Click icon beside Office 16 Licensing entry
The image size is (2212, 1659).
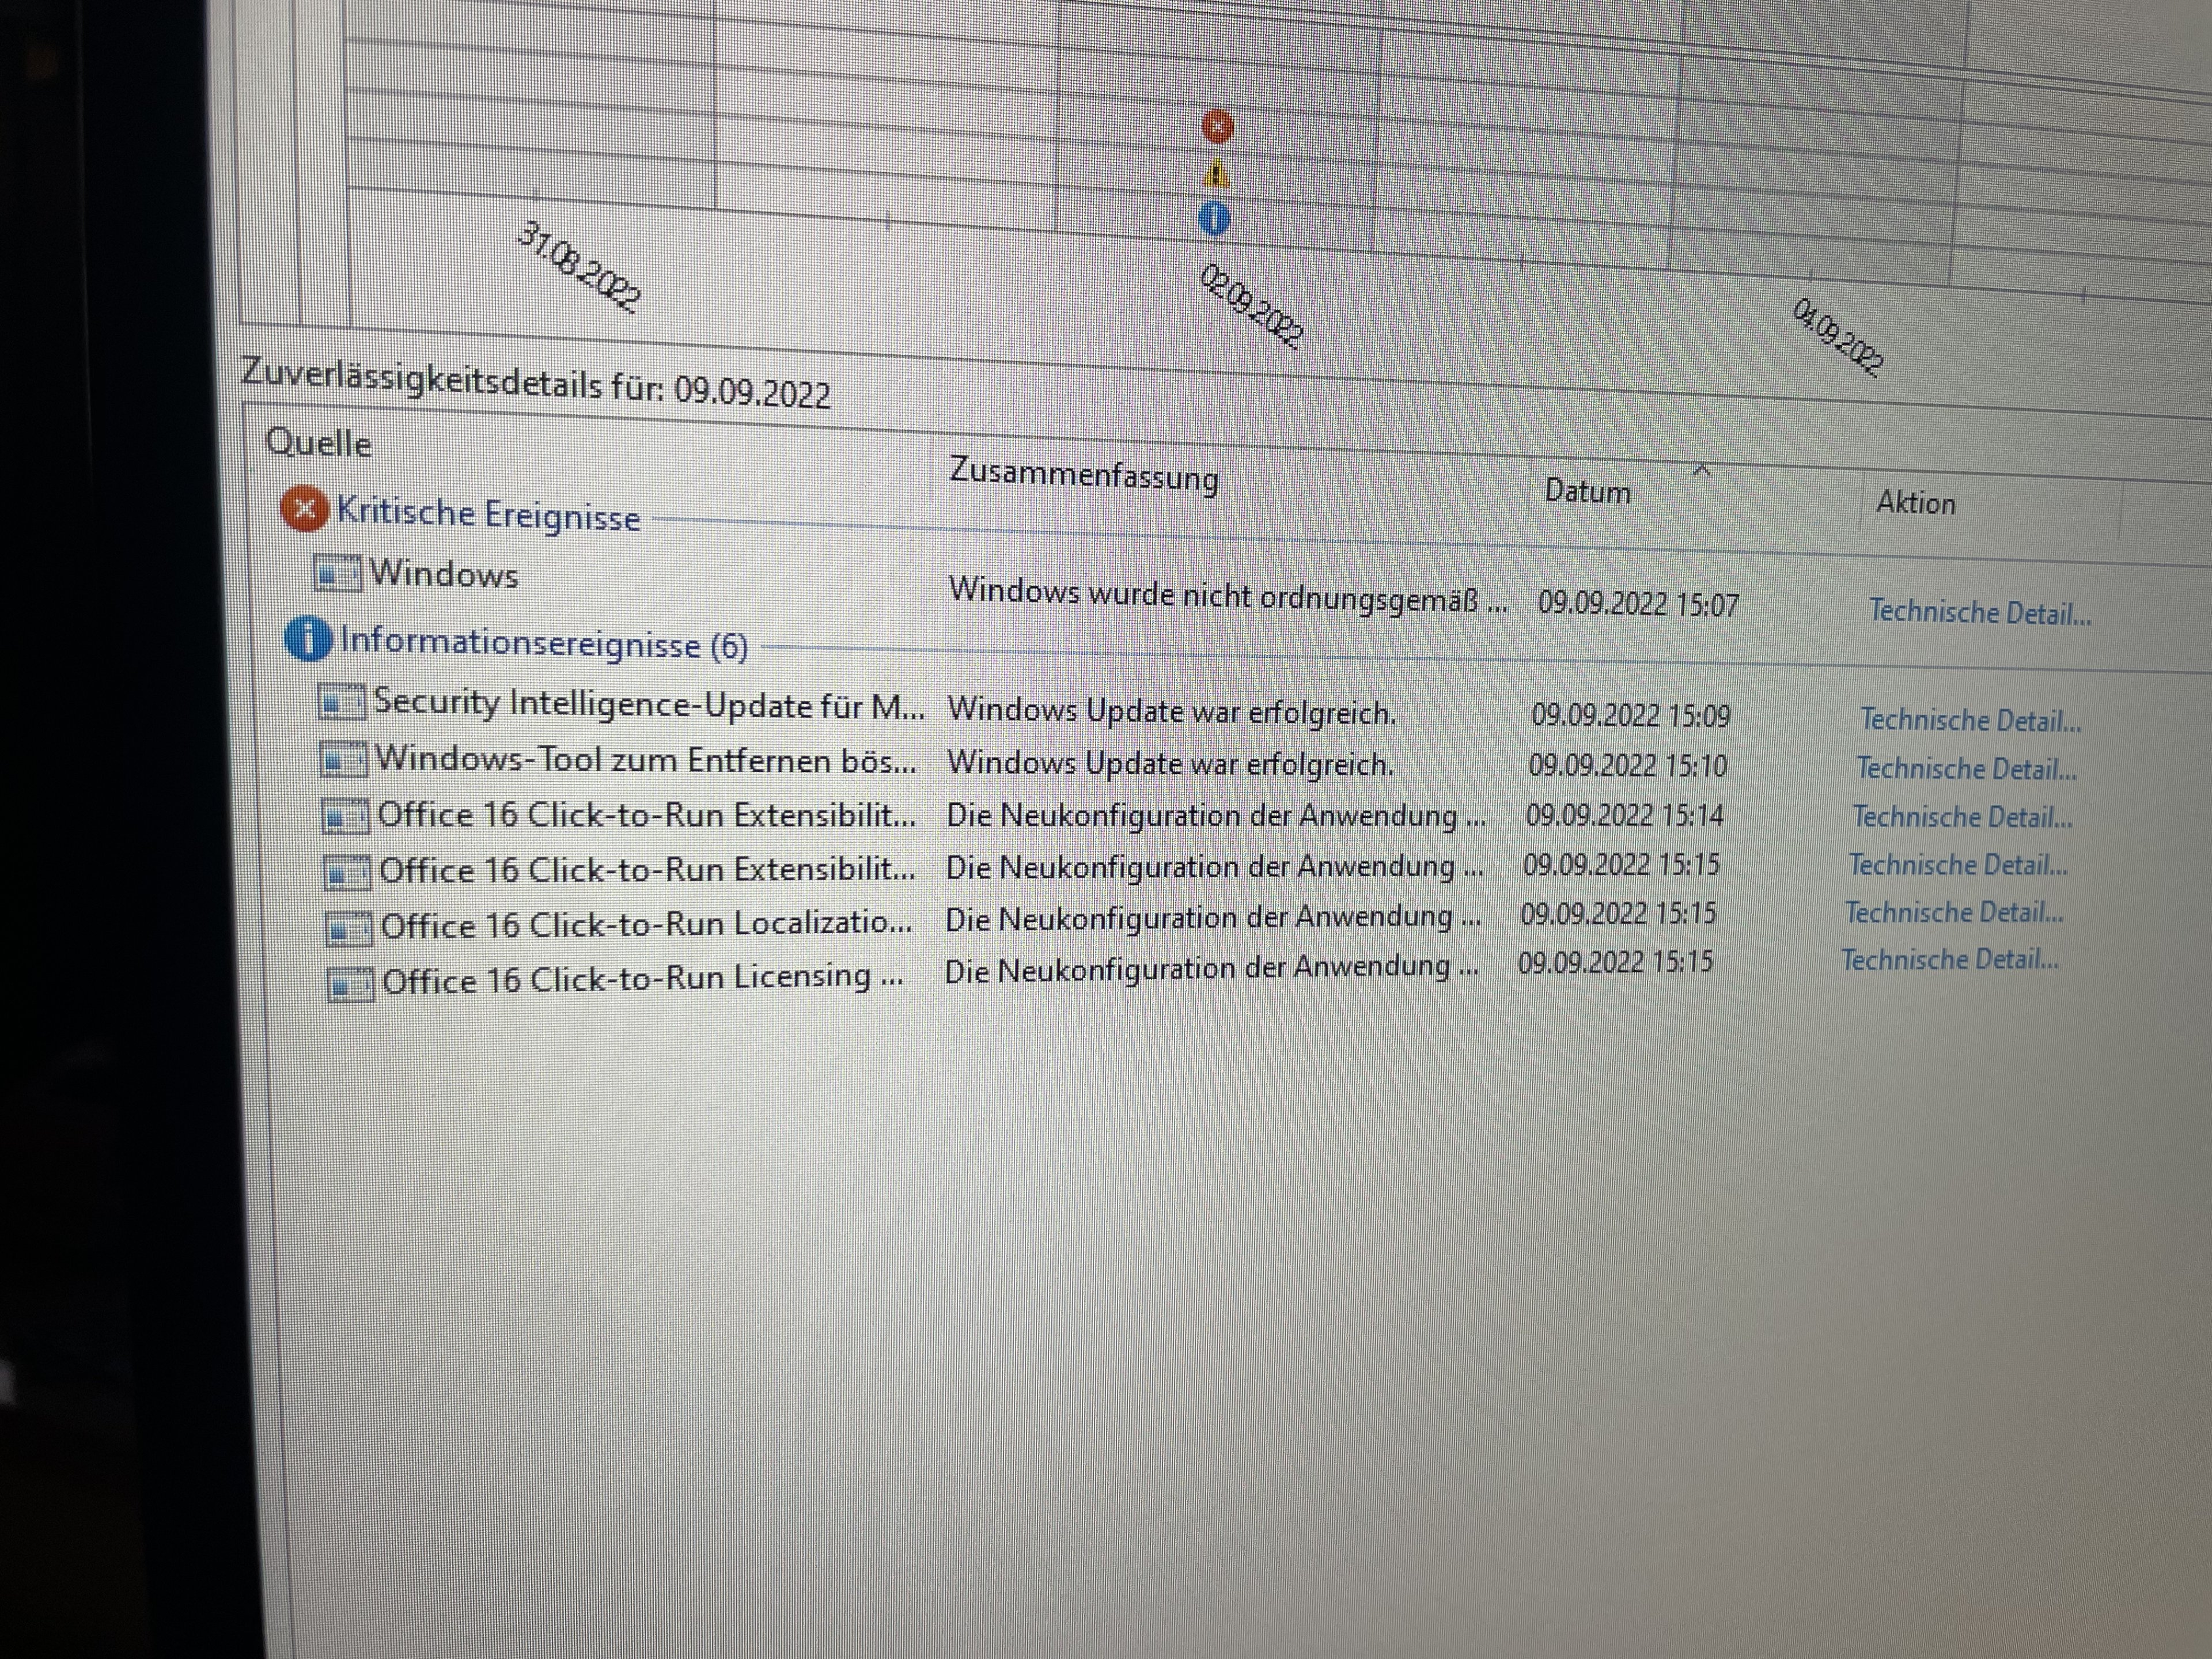coord(350,984)
